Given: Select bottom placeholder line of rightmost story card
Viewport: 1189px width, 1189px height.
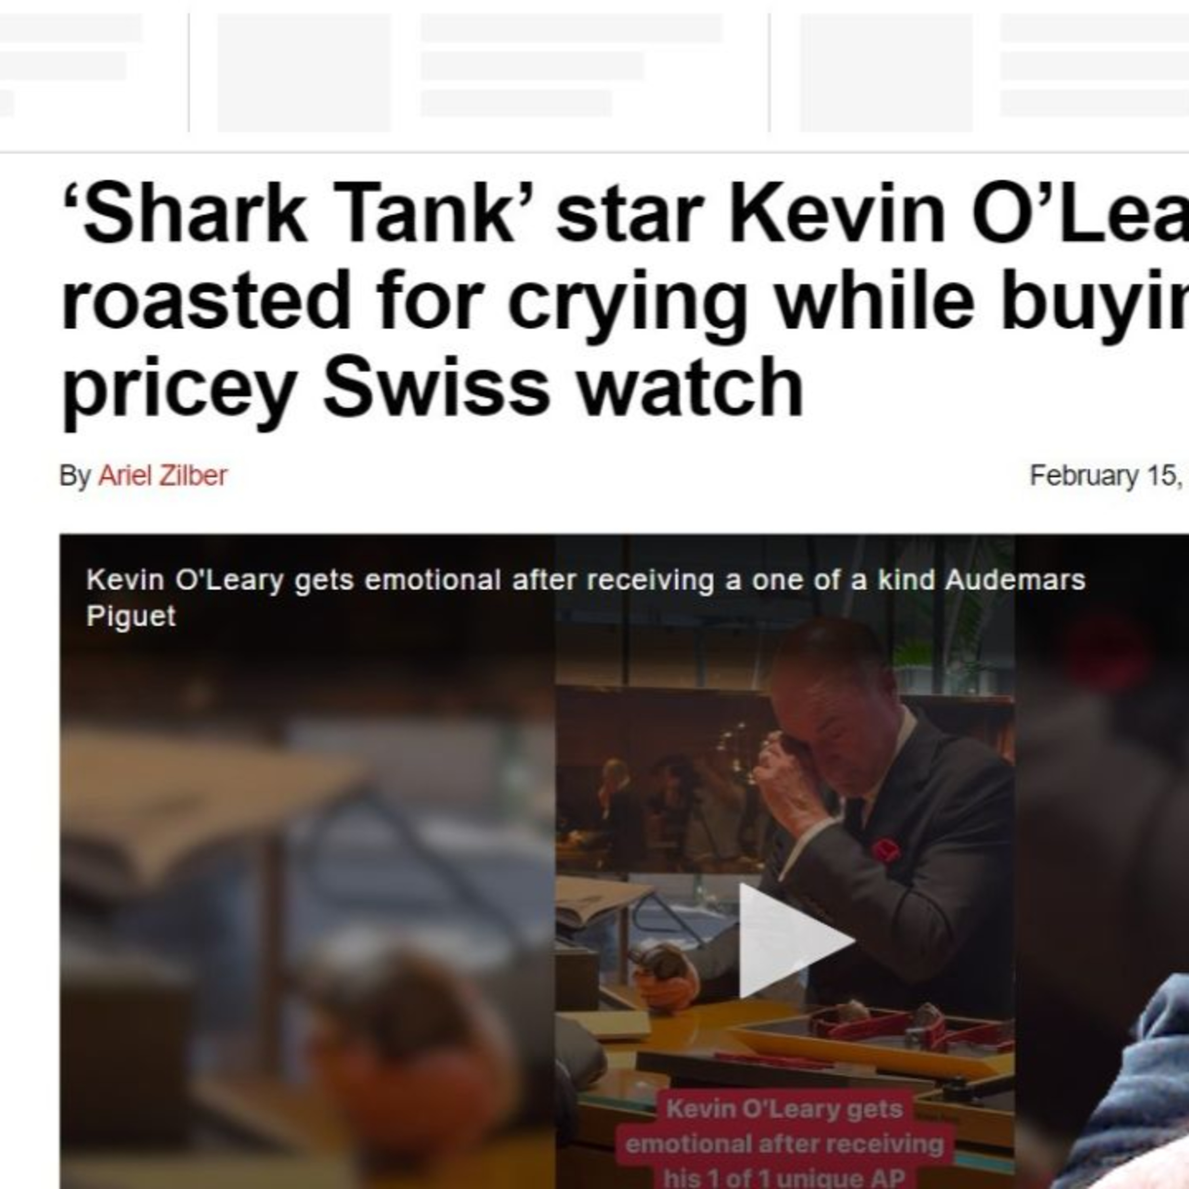Looking at the screenshot, I should point(1094,103).
